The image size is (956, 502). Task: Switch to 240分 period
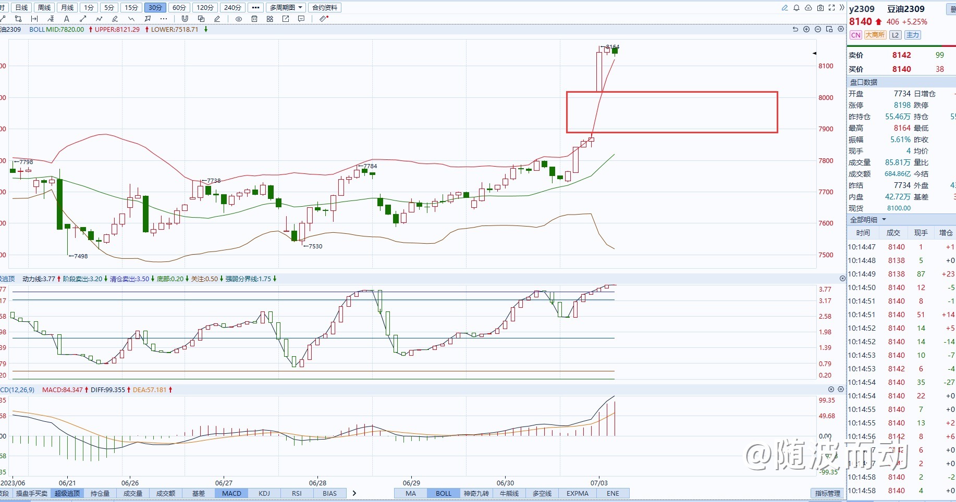click(232, 8)
